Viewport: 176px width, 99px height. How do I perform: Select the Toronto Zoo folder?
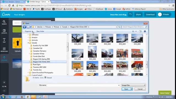tap(37, 70)
